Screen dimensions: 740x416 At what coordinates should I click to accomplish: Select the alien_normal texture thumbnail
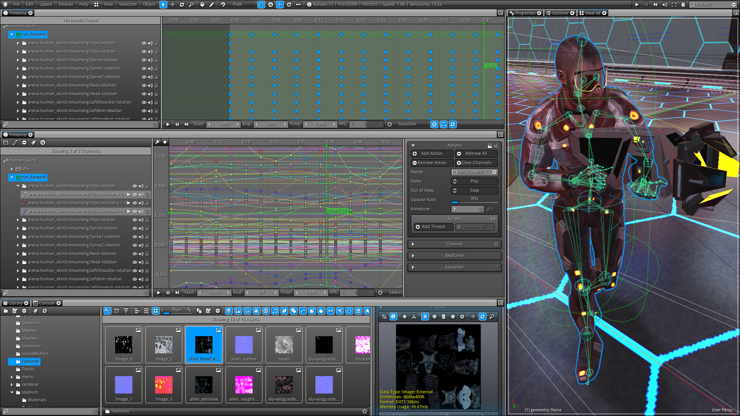tap(244, 345)
